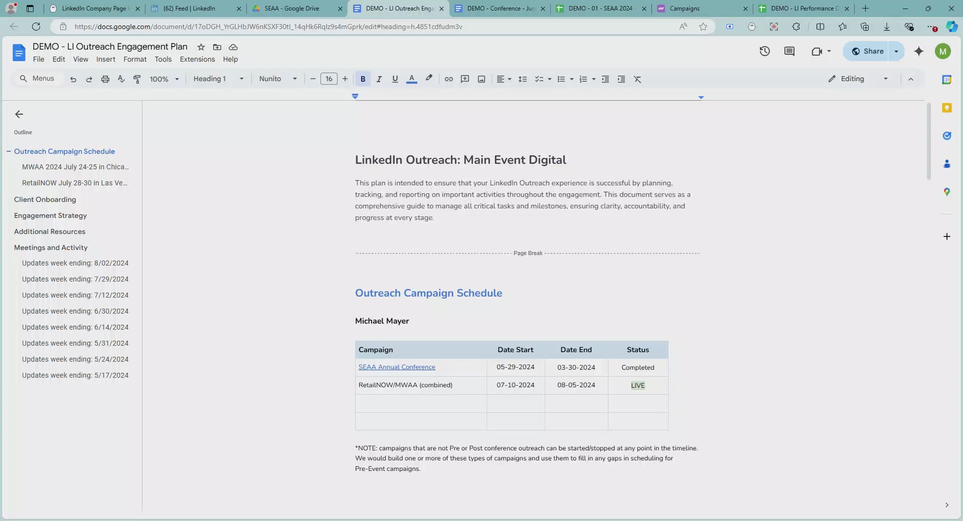The width and height of the screenshot is (963, 521).
Task: Decrease font size with minus button
Action: (x=312, y=79)
